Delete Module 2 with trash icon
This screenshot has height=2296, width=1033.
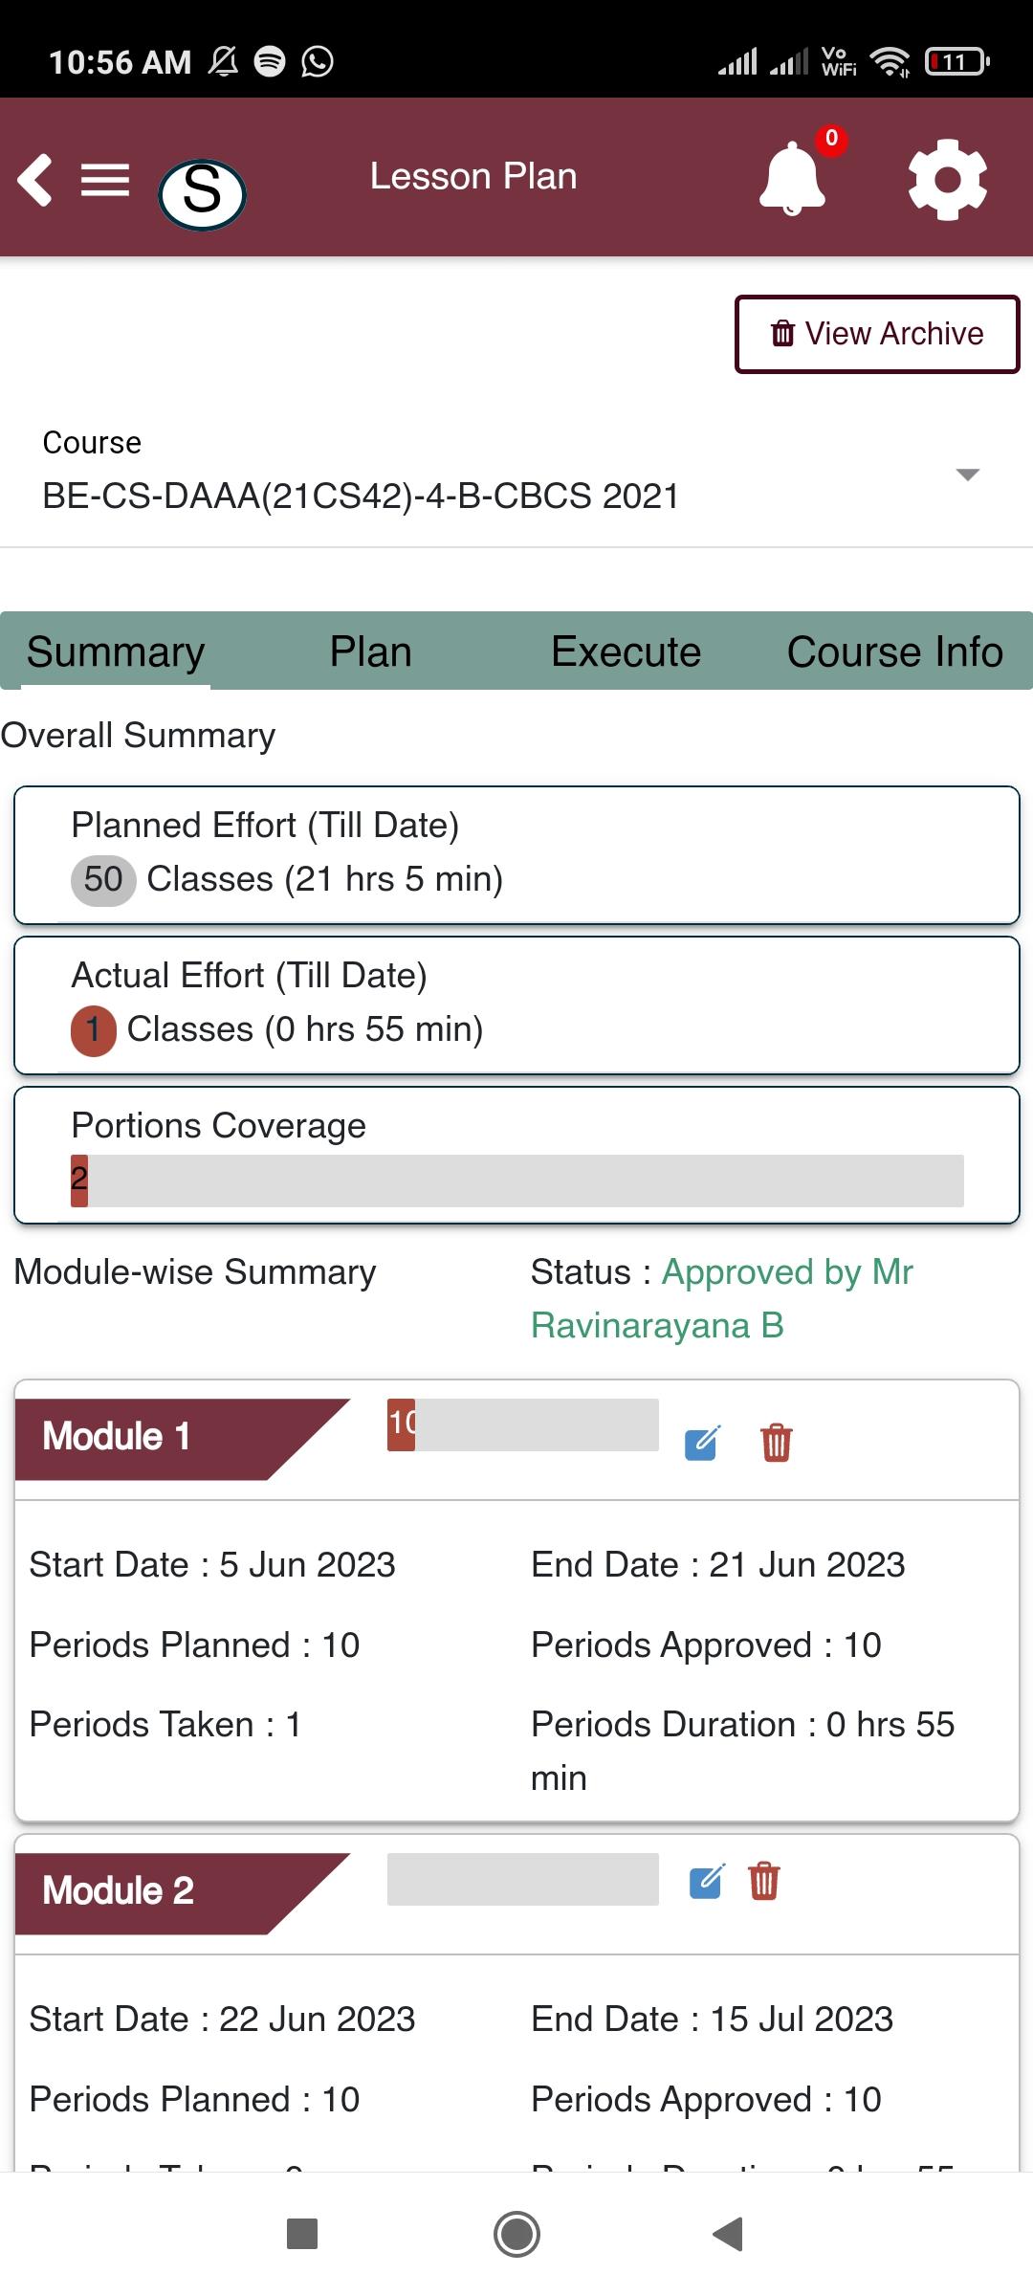pos(763,1880)
